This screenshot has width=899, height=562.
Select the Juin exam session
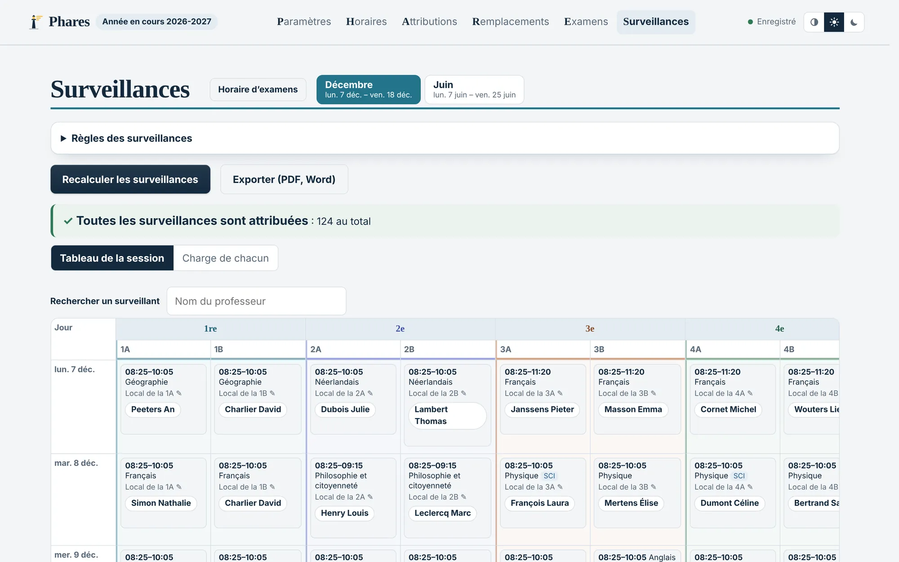coord(474,89)
